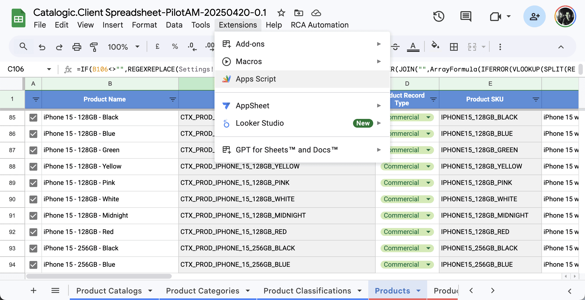Click the fill color bucket icon
Image resolution: width=585 pixels, height=300 pixels.
pyautogui.click(x=435, y=46)
